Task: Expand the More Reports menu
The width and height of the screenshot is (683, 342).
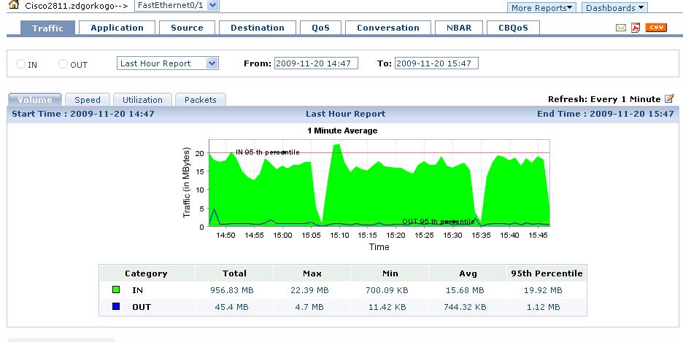Action: click(541, 8)
